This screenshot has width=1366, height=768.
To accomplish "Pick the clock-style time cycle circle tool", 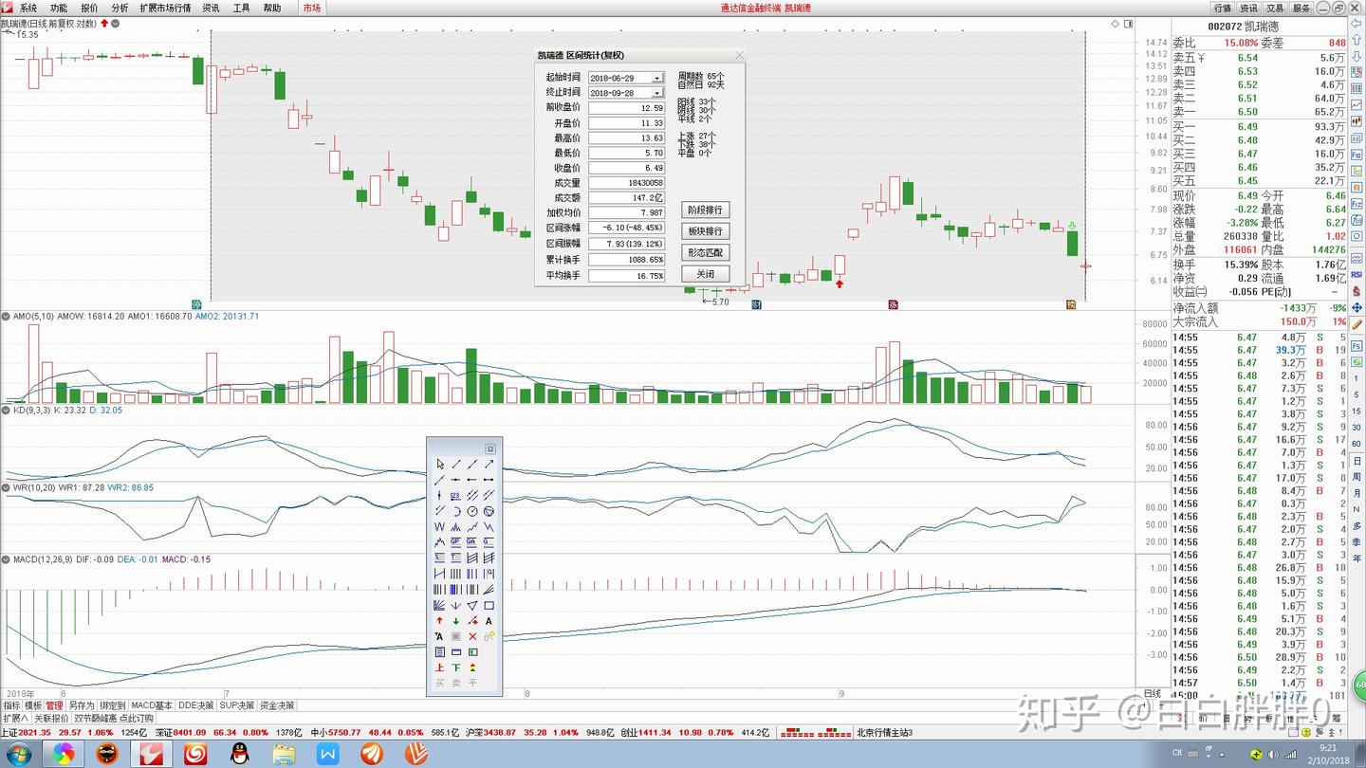I will [x=472, y=511].
